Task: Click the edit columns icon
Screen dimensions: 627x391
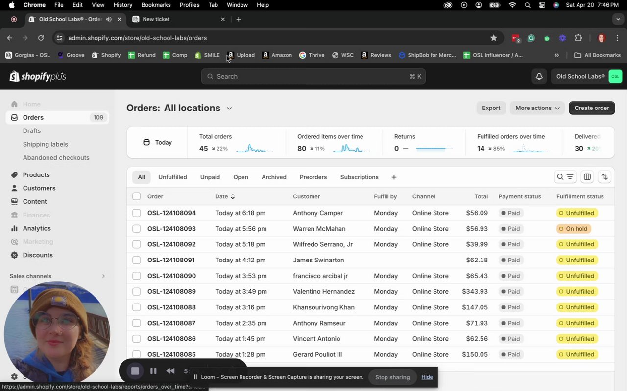Action: pyautogui.click(x=587, y=177)
